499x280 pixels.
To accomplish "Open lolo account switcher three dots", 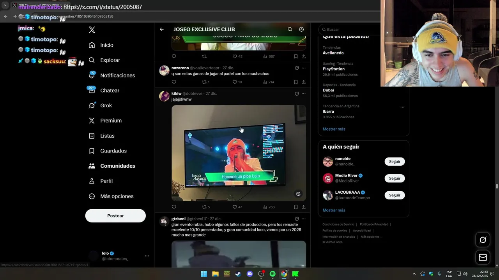I will pos(147,256).
